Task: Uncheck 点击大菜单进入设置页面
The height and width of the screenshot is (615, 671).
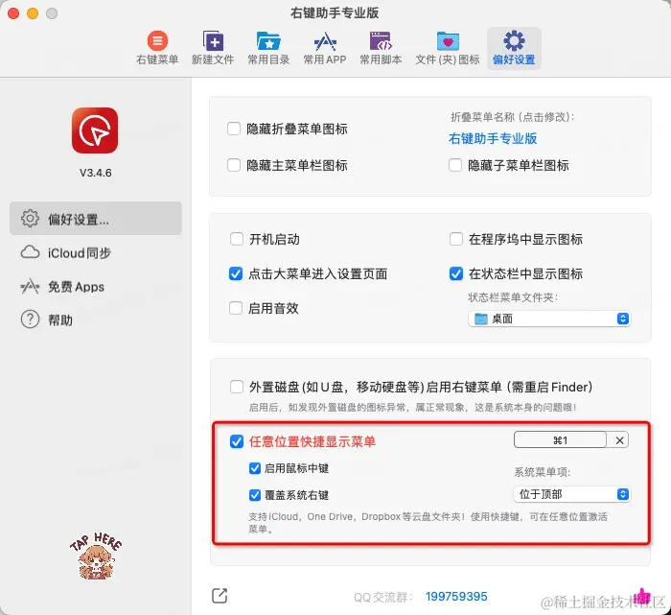Action: point(236,273)
